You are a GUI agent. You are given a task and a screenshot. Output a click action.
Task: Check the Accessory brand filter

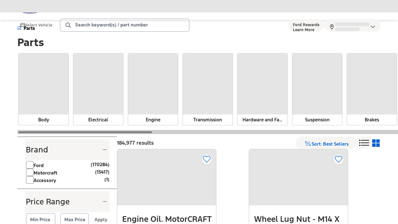[30, 180]
